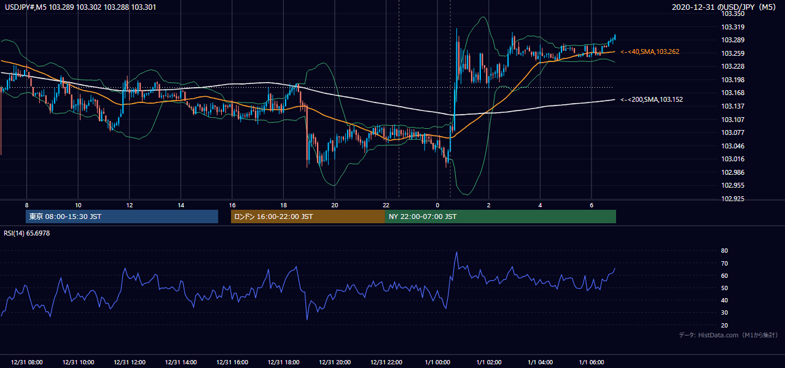Click hour label 18 under price chart
The image size is (785, 368).
[x=283, y=205]
